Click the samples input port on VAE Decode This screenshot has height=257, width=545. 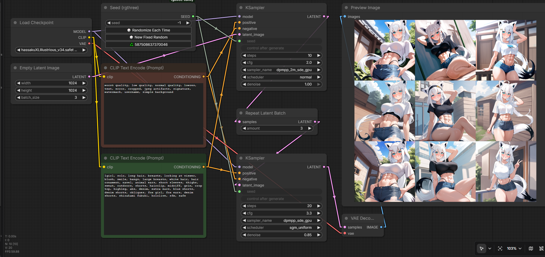[345, 227]
